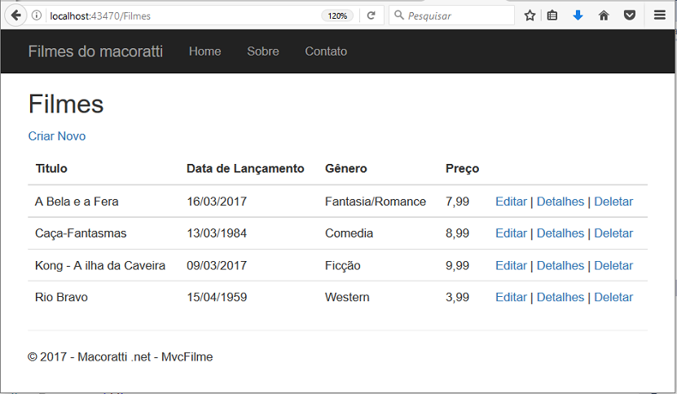Image resolution: width=677 pixels, height=394 pixels.
Task: Click the Criar Novo link
Action: click(57, 135)
